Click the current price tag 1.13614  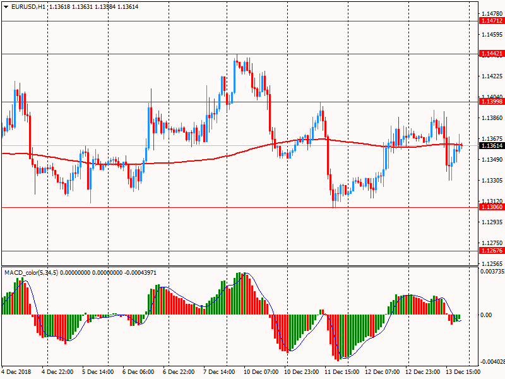(491, 146)
